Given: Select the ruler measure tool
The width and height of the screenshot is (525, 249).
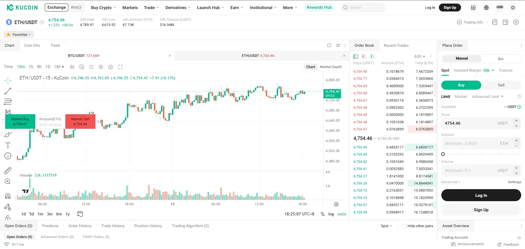Looking at the screenshot, I should [x=8, y=171].
